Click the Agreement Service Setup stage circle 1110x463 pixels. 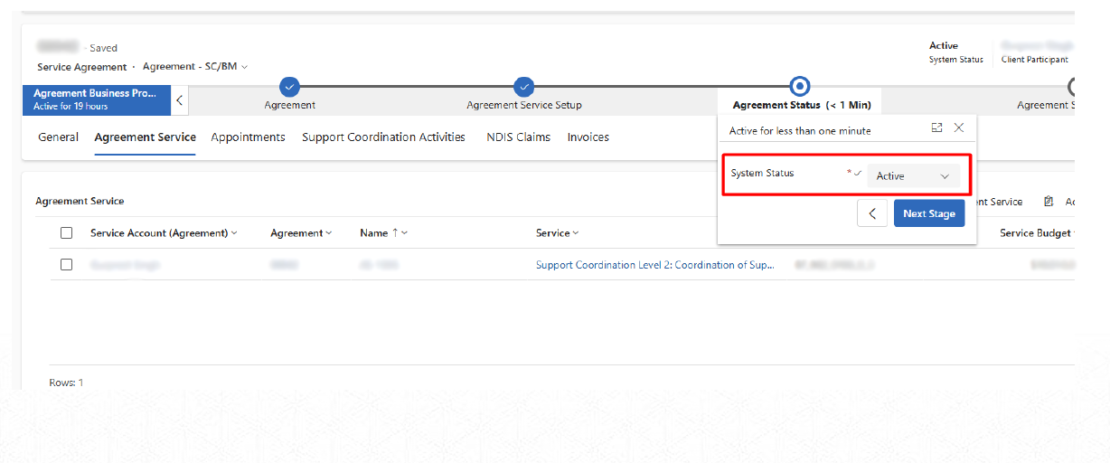(523, 87)
